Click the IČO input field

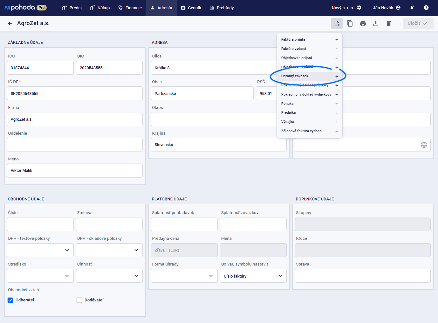click(40, 68)
